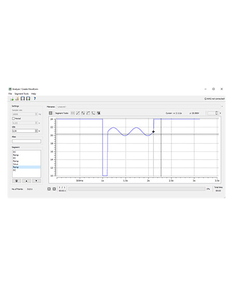The image size is (233, 285).
Task: Click the new waveform file icon
Action: pyautogui.click(x=12, y=98)
